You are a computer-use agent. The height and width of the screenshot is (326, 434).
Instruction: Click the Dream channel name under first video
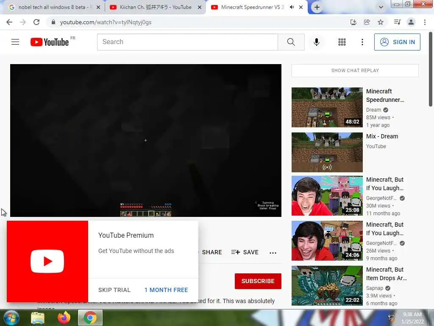[x=373, y=110]
